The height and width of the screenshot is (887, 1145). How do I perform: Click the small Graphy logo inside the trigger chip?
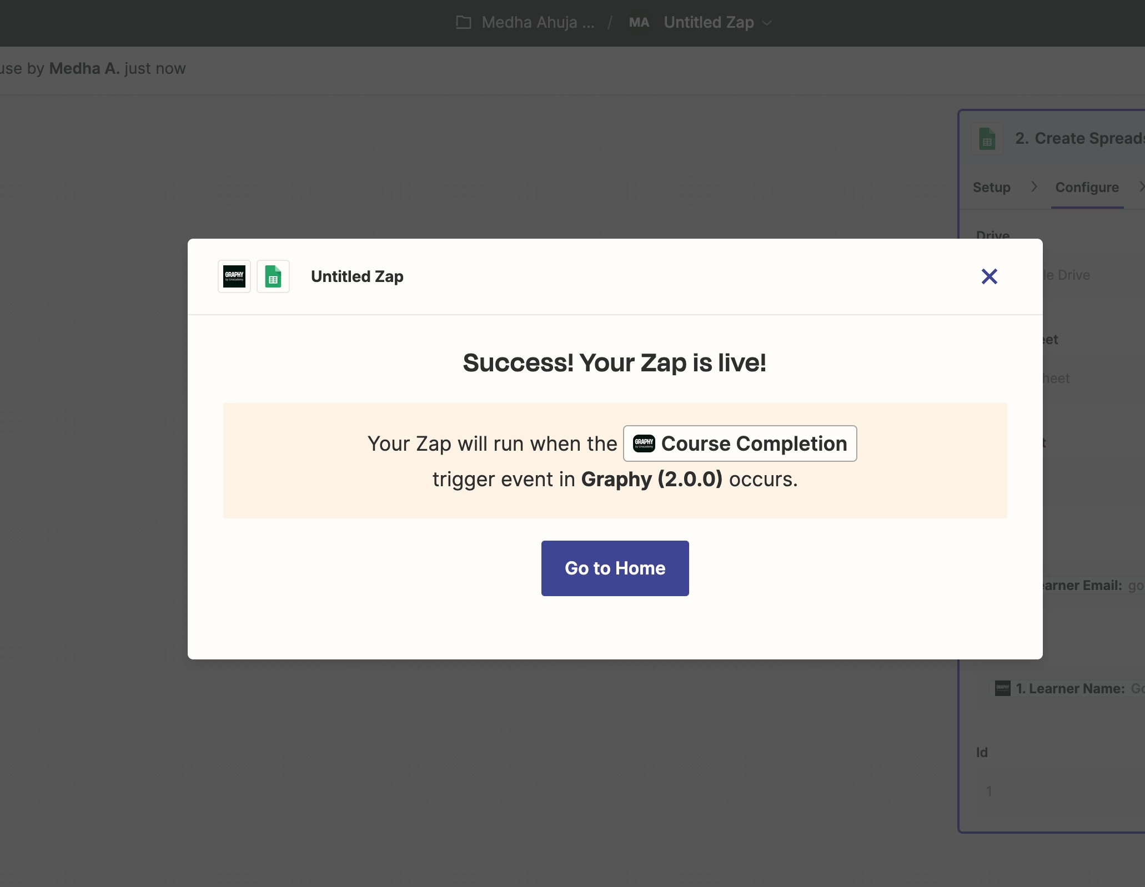pos(644,443)
